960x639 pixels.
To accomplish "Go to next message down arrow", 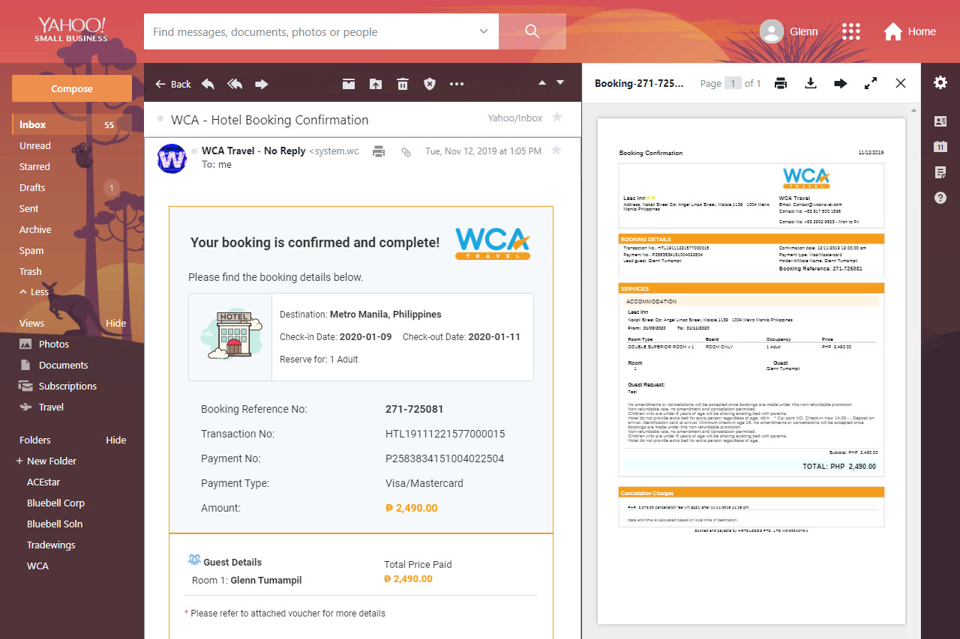I will click(559, 83).
